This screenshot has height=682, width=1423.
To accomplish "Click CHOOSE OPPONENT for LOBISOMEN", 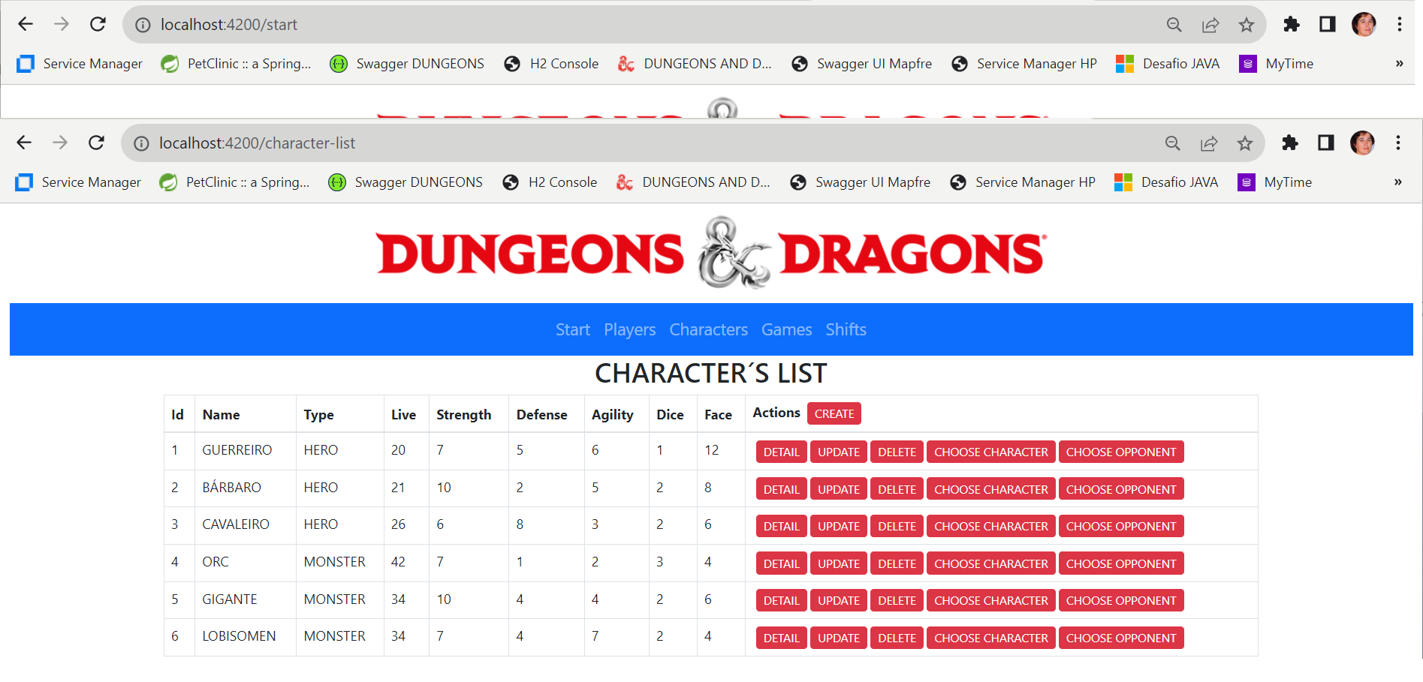I will click(1121, 638).
